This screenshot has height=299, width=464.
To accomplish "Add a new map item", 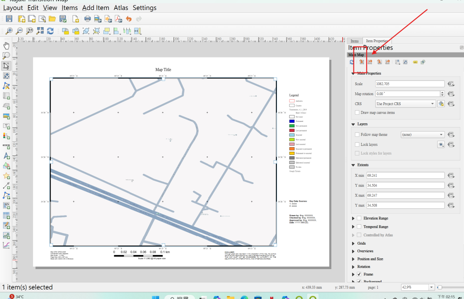I will coord(6,96).
